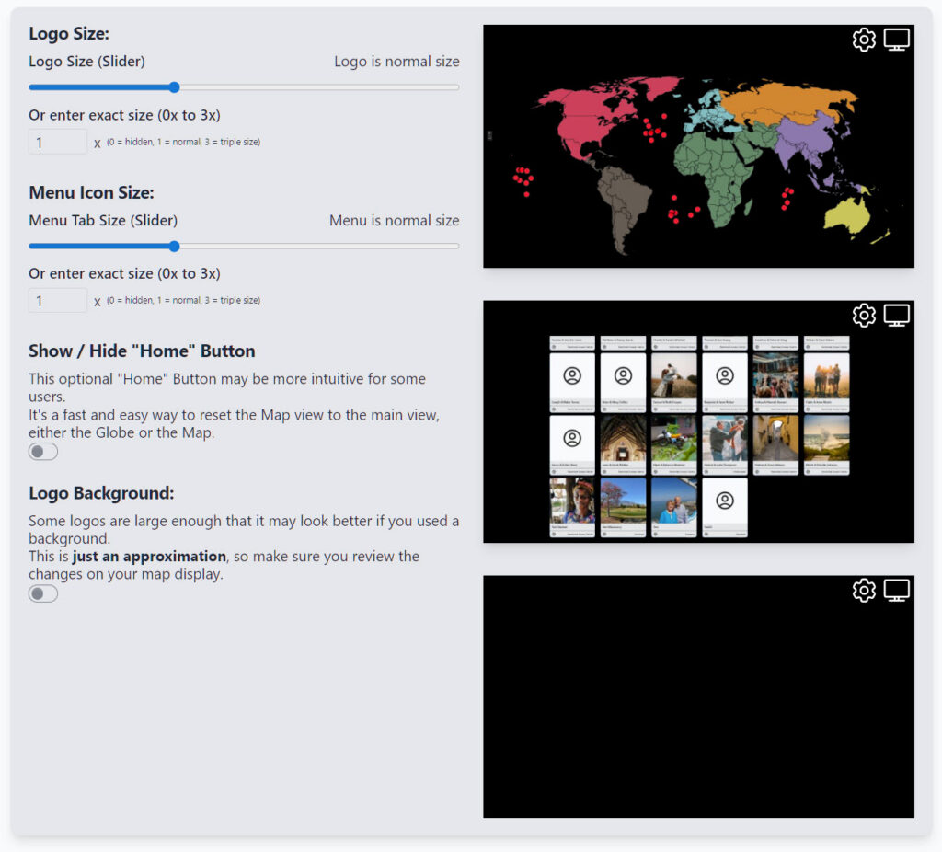Select profile placeholder card in bottom grid row
This screenshot has height=852, width=942.
point(725,501)
